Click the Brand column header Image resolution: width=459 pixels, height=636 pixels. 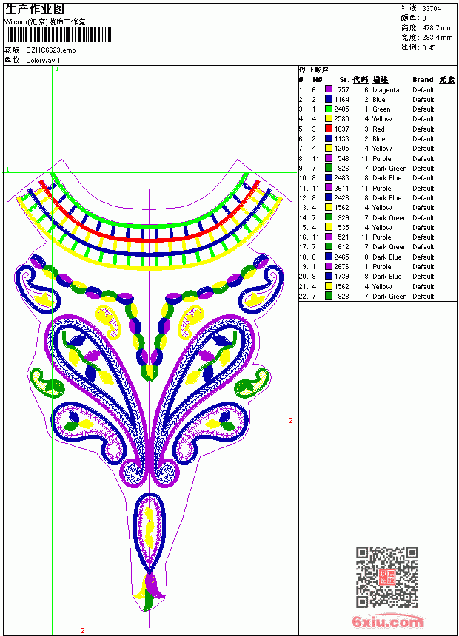coord(423,80)
